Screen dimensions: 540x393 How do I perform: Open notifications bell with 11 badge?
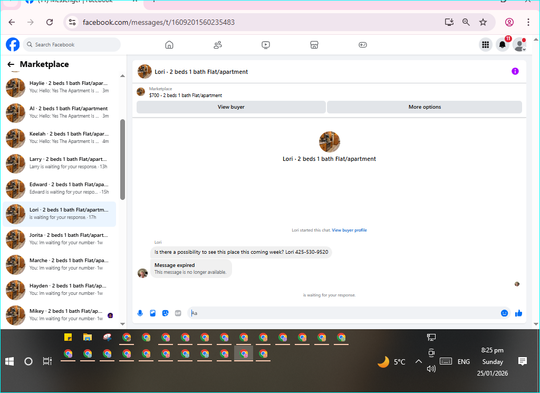503,45
